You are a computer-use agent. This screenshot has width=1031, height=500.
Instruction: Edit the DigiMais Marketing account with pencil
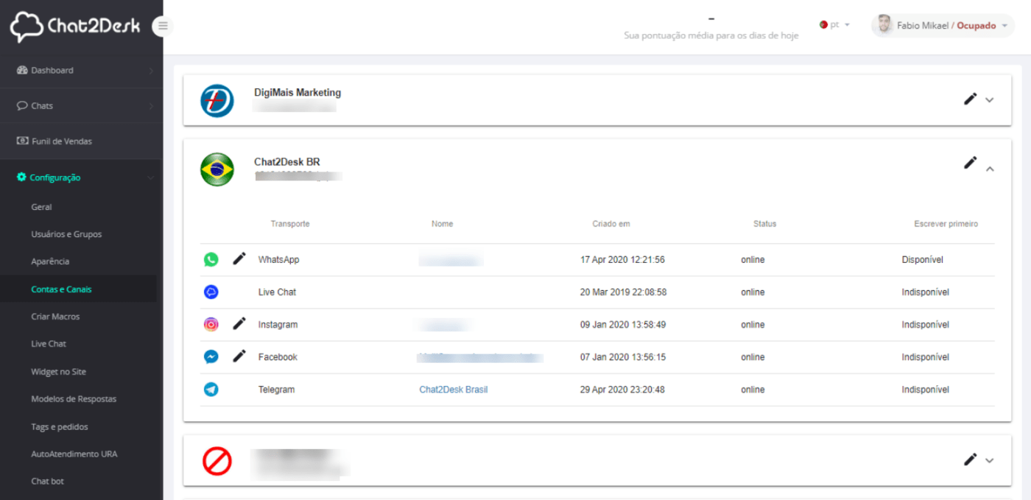[971, 99]
